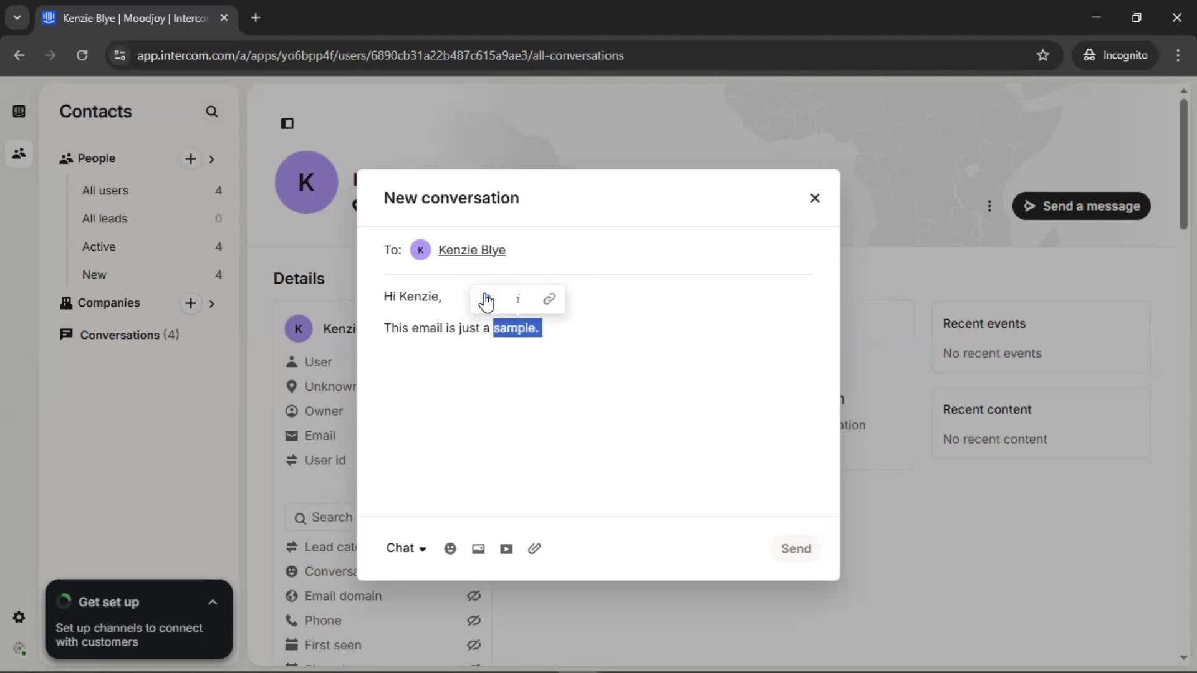Open Get set up checklist
The height and width of the screenshot is (673, 1197).
click(x=108, y=603)
